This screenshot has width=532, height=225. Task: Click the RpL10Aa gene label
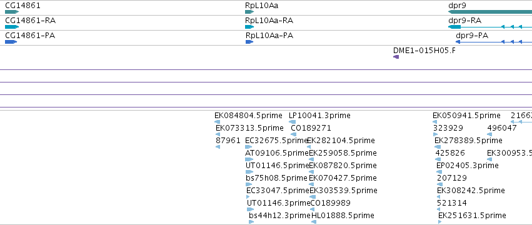(261, 6)
